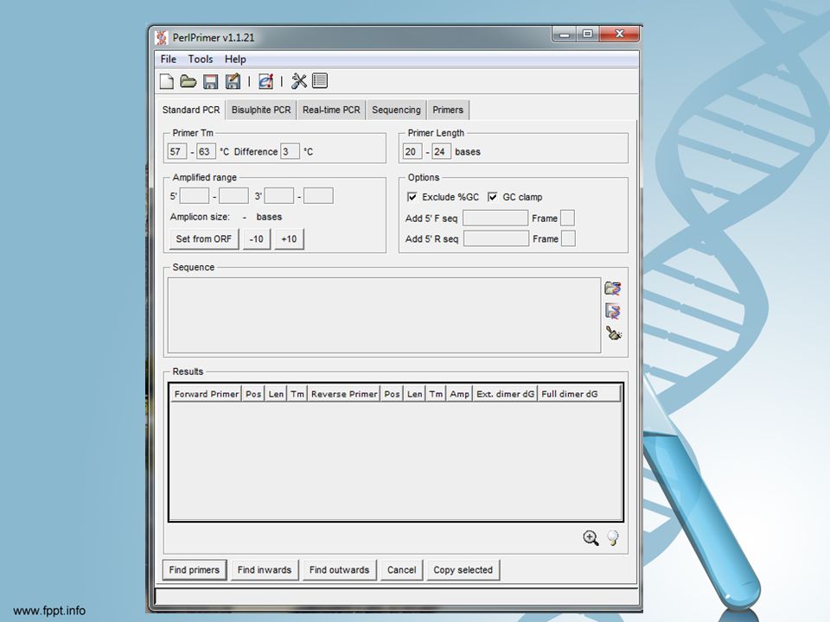Click the open sequence file icon beside Sequence
Viewport: 830px width, 622px height.
click(x=613, y=289)
